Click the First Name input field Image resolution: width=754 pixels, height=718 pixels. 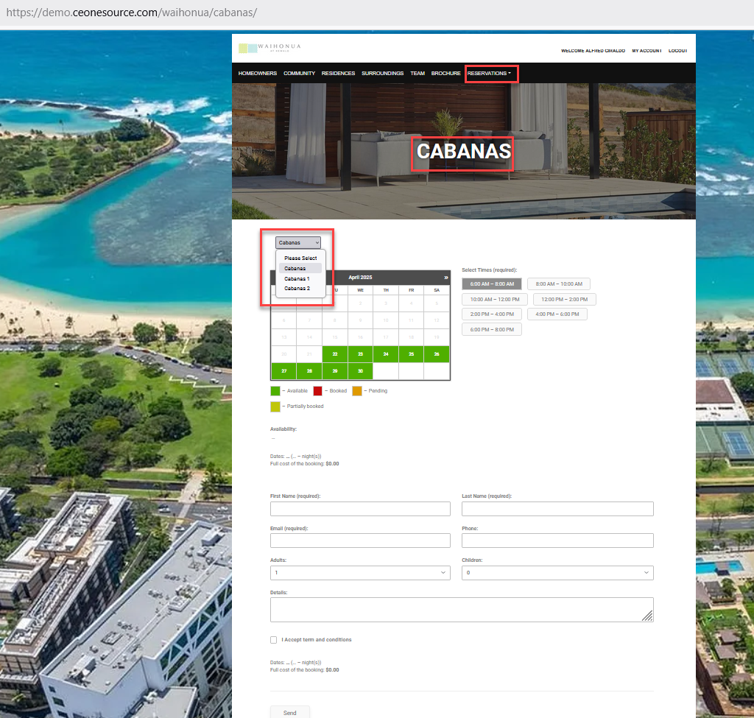click(360, 509)
